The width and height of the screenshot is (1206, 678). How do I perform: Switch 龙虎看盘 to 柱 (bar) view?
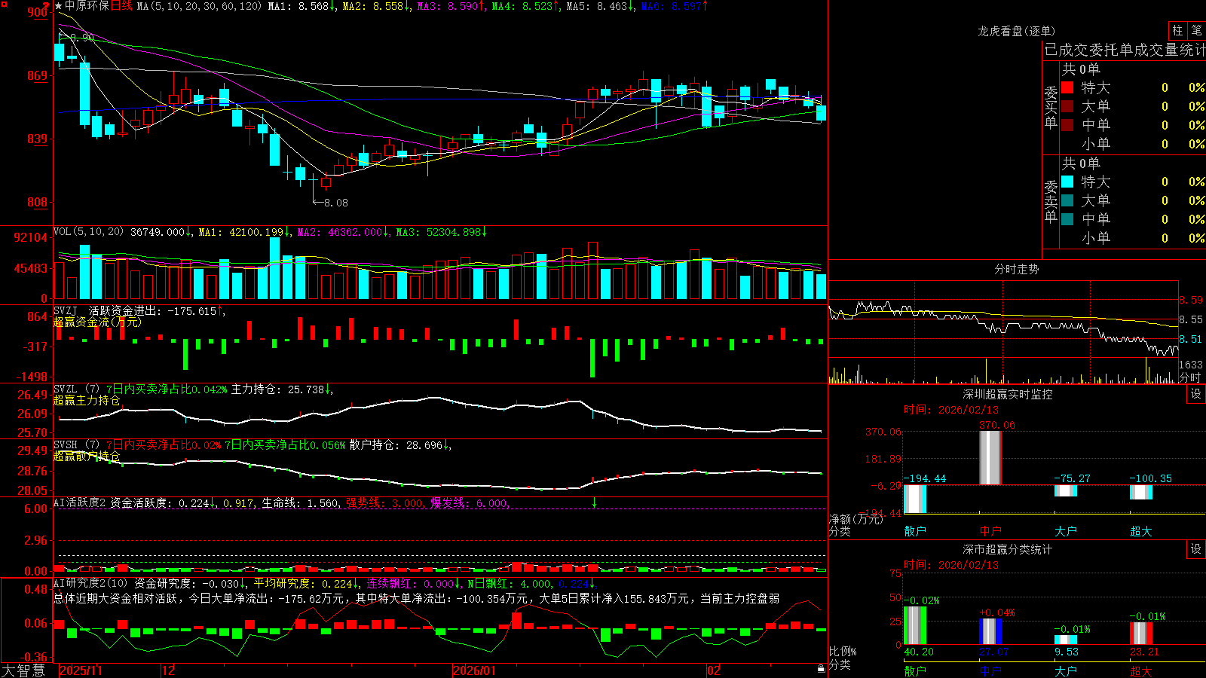click(1177, 30)
